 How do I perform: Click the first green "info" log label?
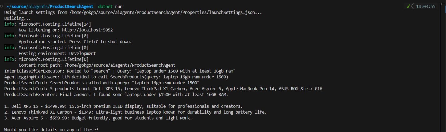click(x=9, y=24)
